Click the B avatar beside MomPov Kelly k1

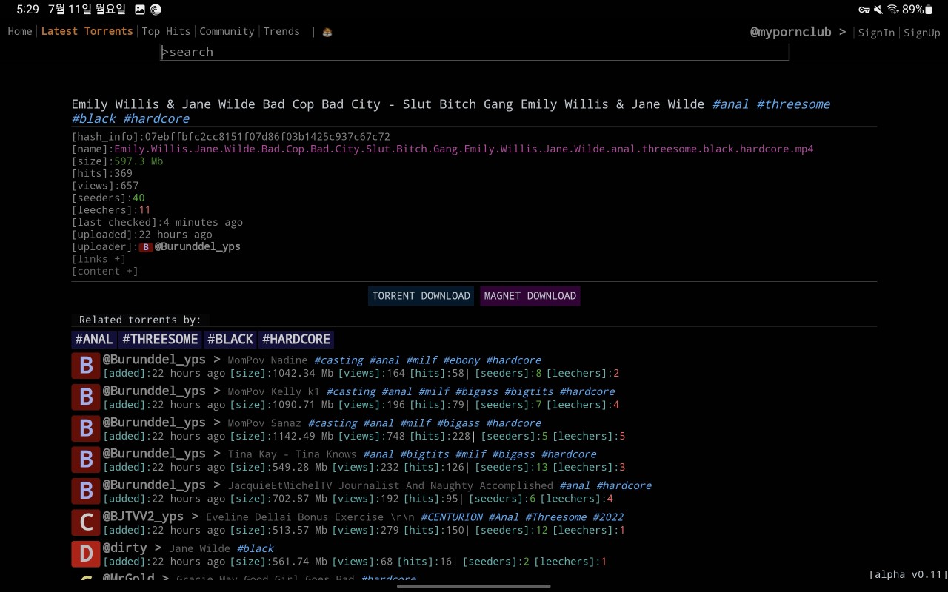[86, 397]
